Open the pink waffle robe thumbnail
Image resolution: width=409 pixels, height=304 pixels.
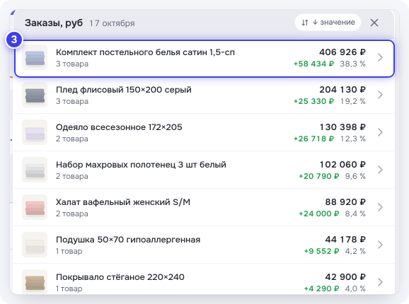click(x=35, y=207)
